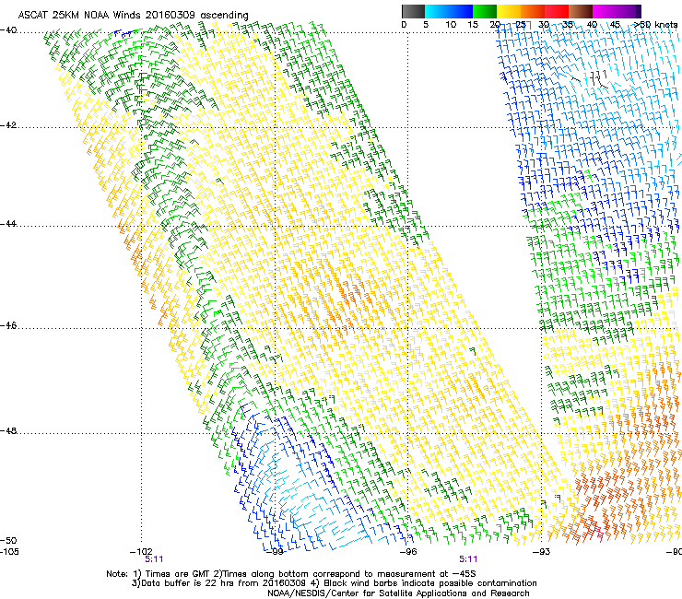Click the legend number 30
This screenshot has height=599, width=682.
pos(544,25)
